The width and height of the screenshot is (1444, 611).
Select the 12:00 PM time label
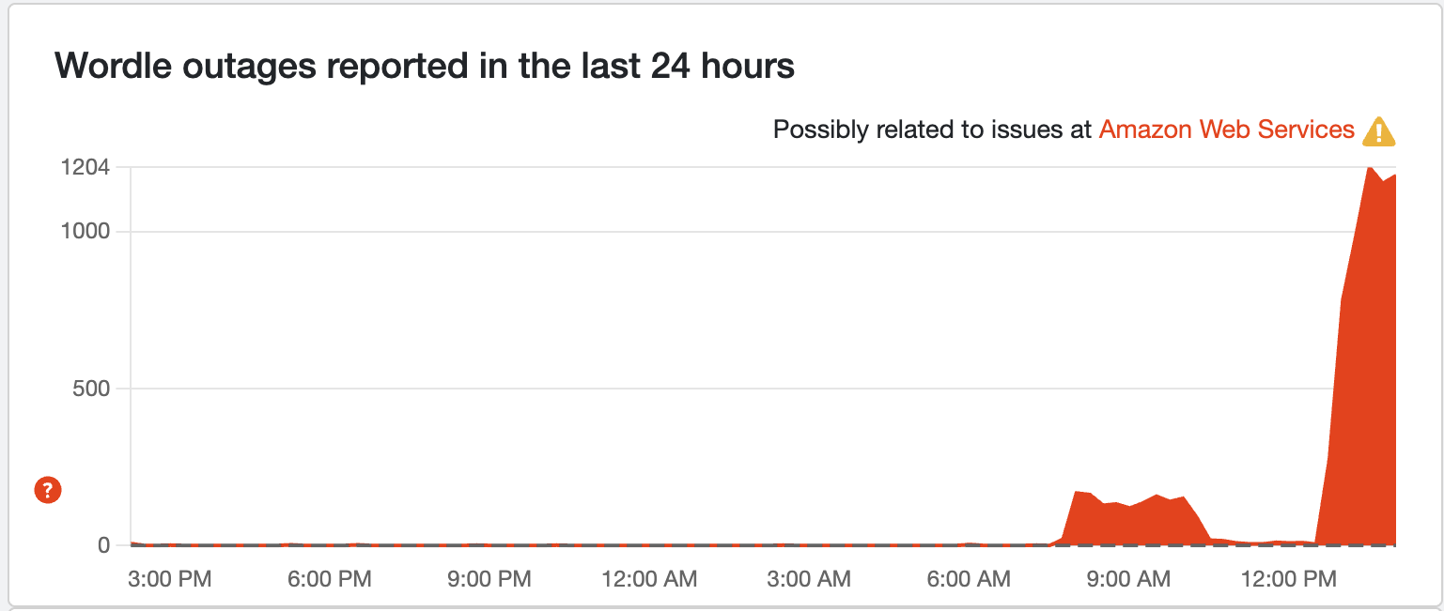coord(1288,579)
